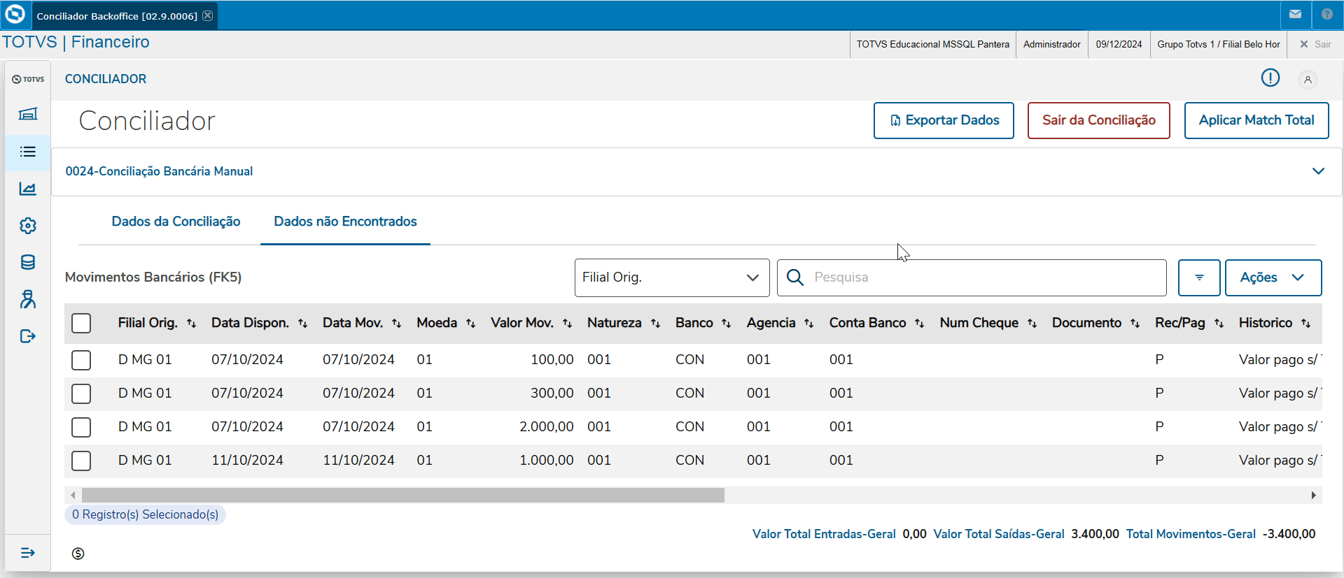Click the 0 Registro(s) Selecionado(s) badge
Screen dimensions: 1344x578
(145, 514)
